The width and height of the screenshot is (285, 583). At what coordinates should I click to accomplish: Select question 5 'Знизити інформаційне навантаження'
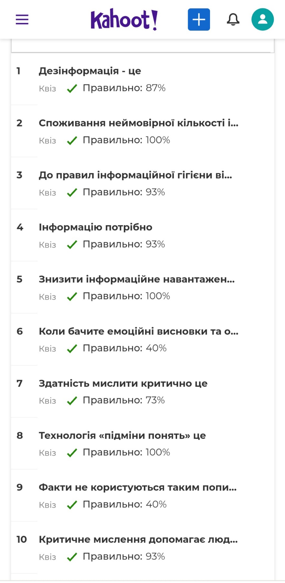pyautogui.click(x=137, y=279)
